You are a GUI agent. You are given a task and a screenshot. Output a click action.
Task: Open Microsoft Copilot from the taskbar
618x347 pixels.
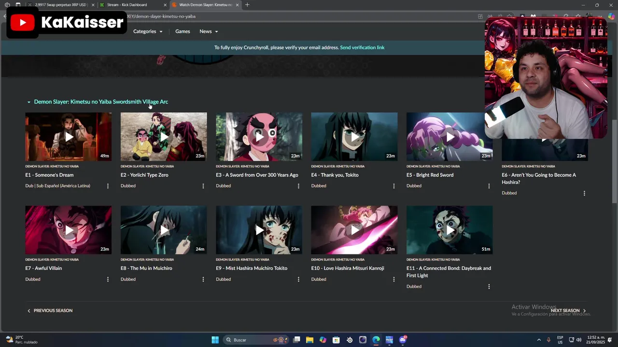coord(323,340)
